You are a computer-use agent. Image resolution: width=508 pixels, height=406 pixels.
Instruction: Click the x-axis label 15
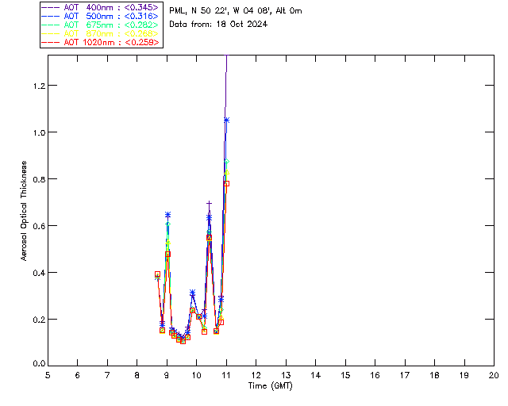tap(345, 376)
